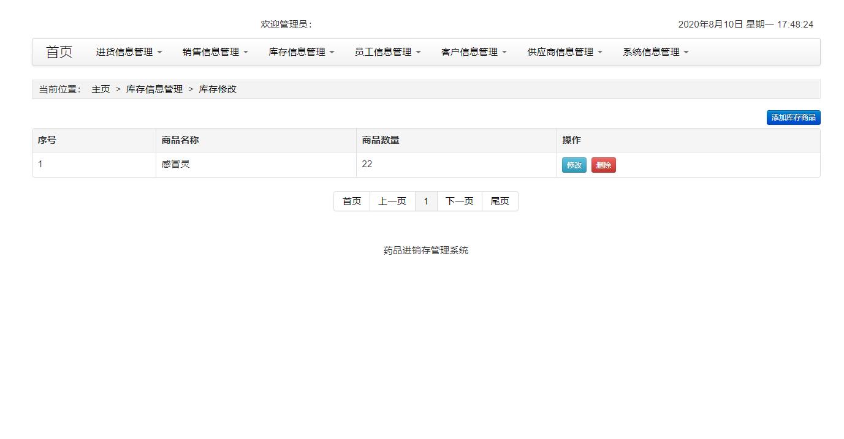The width and height of the screenshot is (844, 439).
Task: Open the 客户信息管理 dropdown
Action: pos(473,52)
